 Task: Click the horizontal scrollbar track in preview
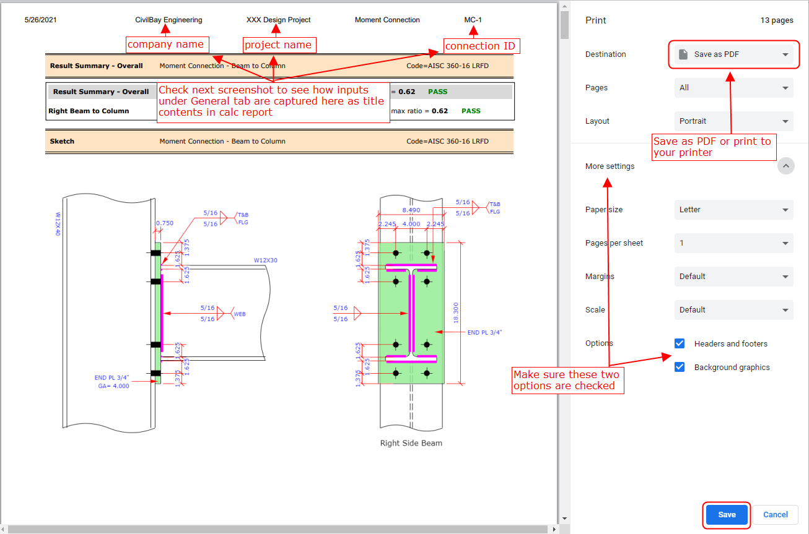pos(279,529)
